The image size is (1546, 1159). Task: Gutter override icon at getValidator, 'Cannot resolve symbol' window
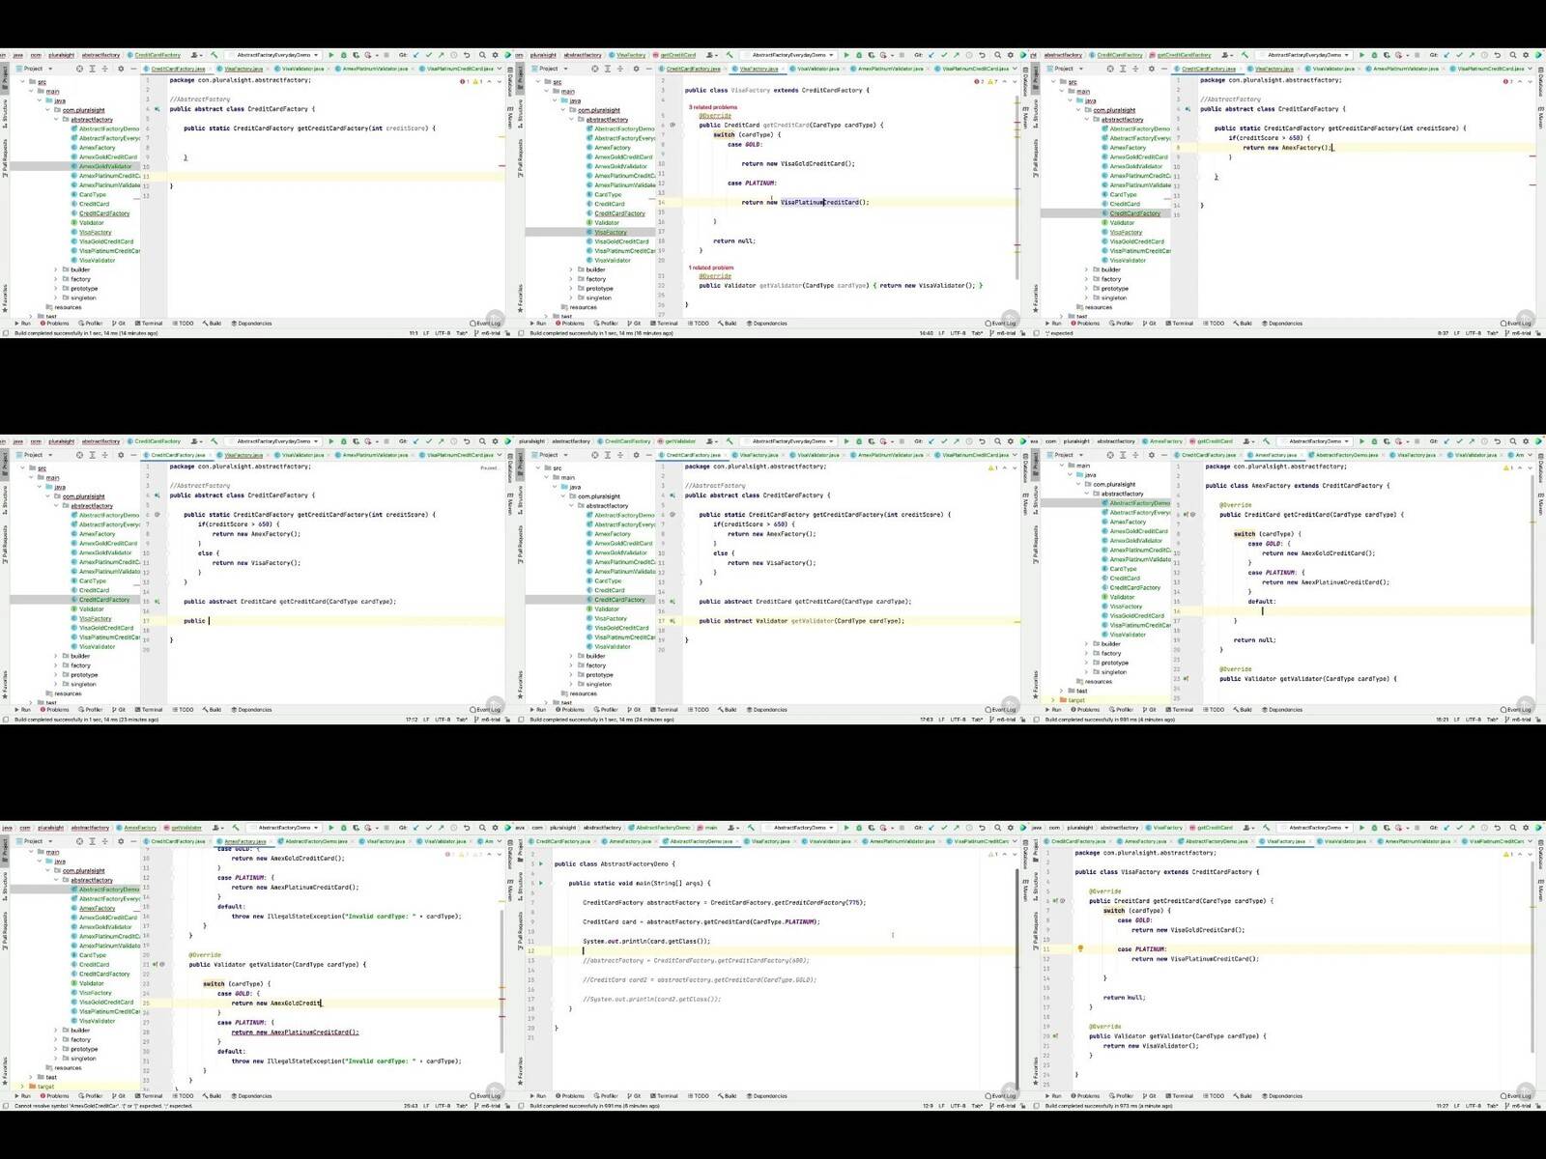[155, 964]
